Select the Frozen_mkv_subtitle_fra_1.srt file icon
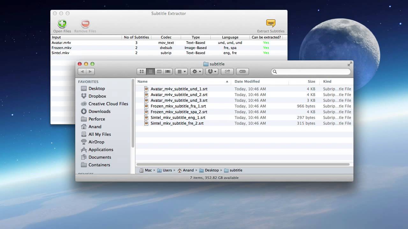Viewport: 408px width, 229px height. coord(146,106)
